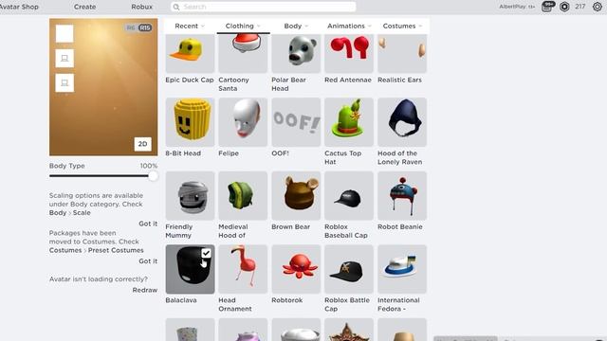Expand the Clothing dropdown tab
607x341 pixels.
point(243,26)
